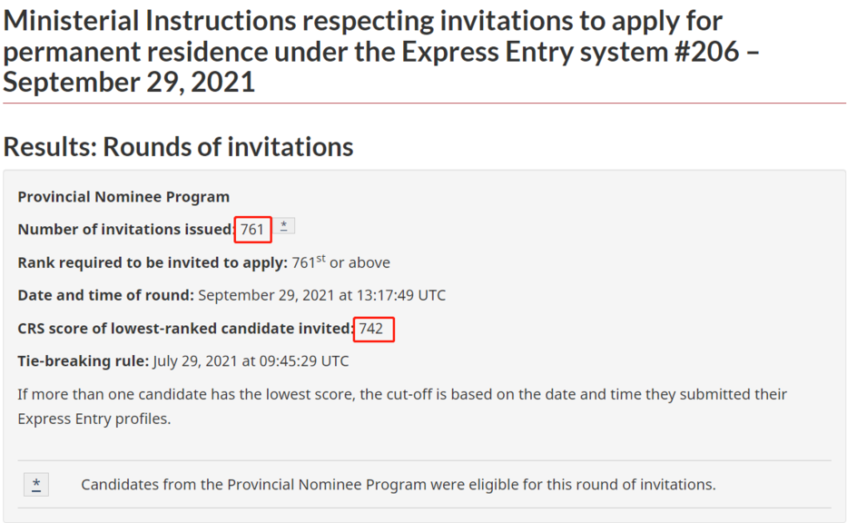Click the footnote text about eligible candidates

[399, 485]
